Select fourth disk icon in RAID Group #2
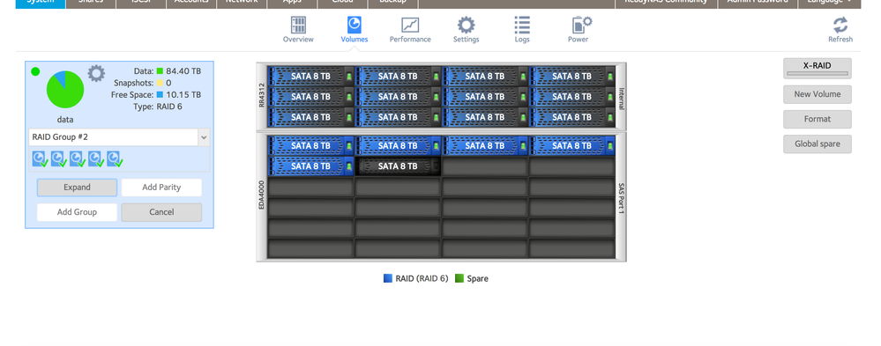The image size is (881, 346). pyautogui.click(x=95, y=159)
